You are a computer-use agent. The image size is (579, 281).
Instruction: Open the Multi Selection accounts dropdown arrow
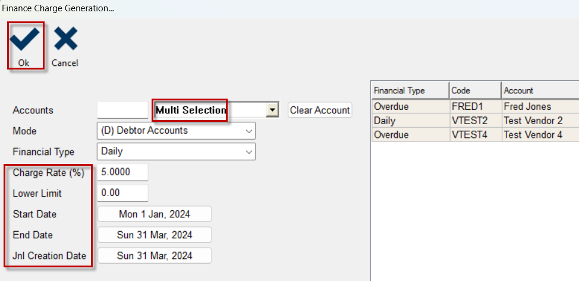click(x=272, y=110)
